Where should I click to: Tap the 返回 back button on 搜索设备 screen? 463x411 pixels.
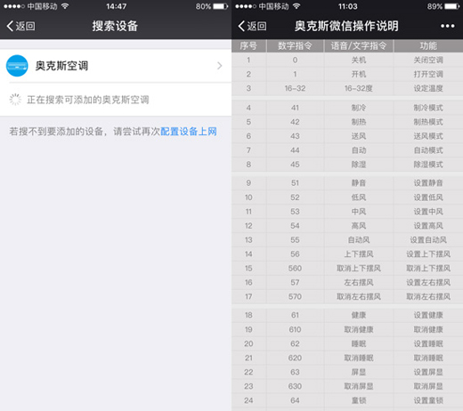[20, 26]
